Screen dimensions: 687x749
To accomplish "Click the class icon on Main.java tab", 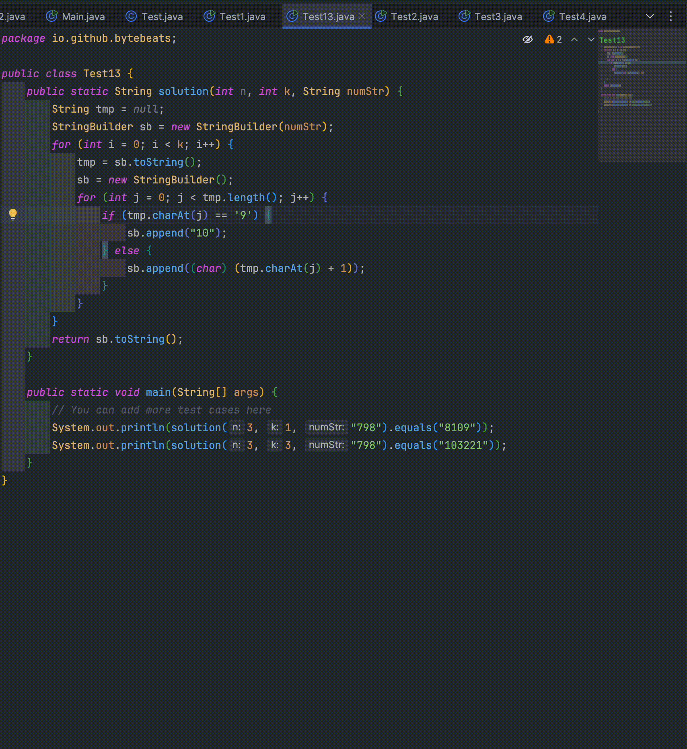I will point(51,16).
